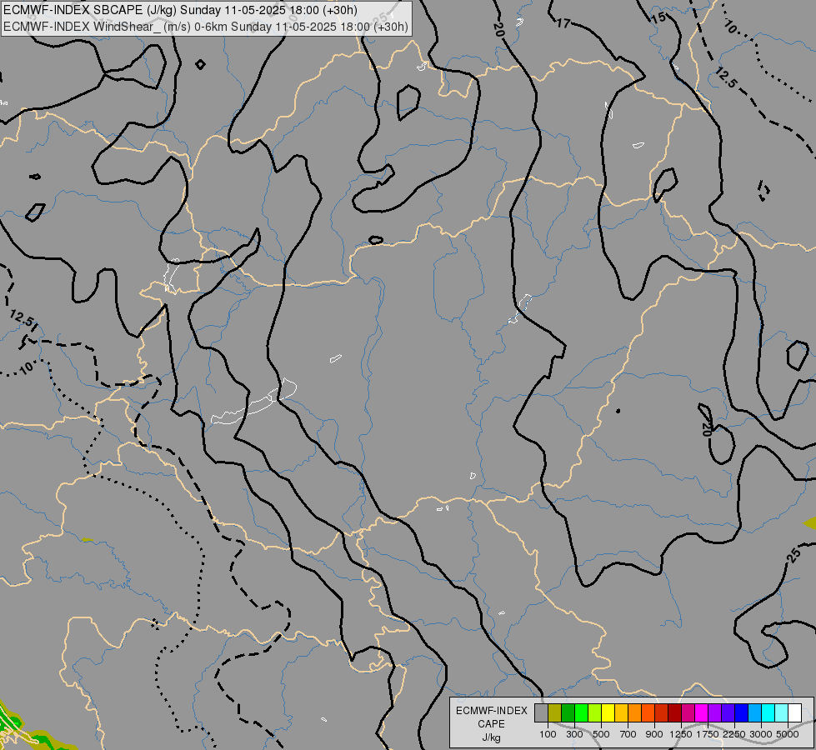Click the 3000 tick label in the legend
816x750 pixels.
[x=761, y=734]
